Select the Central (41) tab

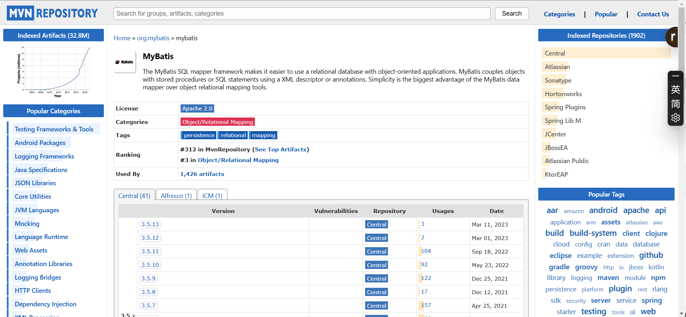tap(135, 196)
